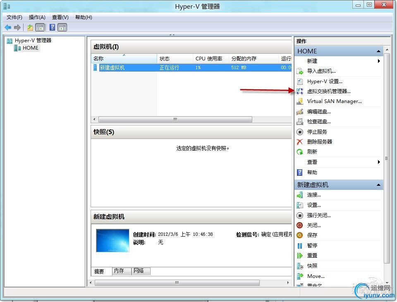Viewport: 397px width, 302px height.
Task: Select the 新建虚拟机 row in VM list
Action: (x=191, y=68)
